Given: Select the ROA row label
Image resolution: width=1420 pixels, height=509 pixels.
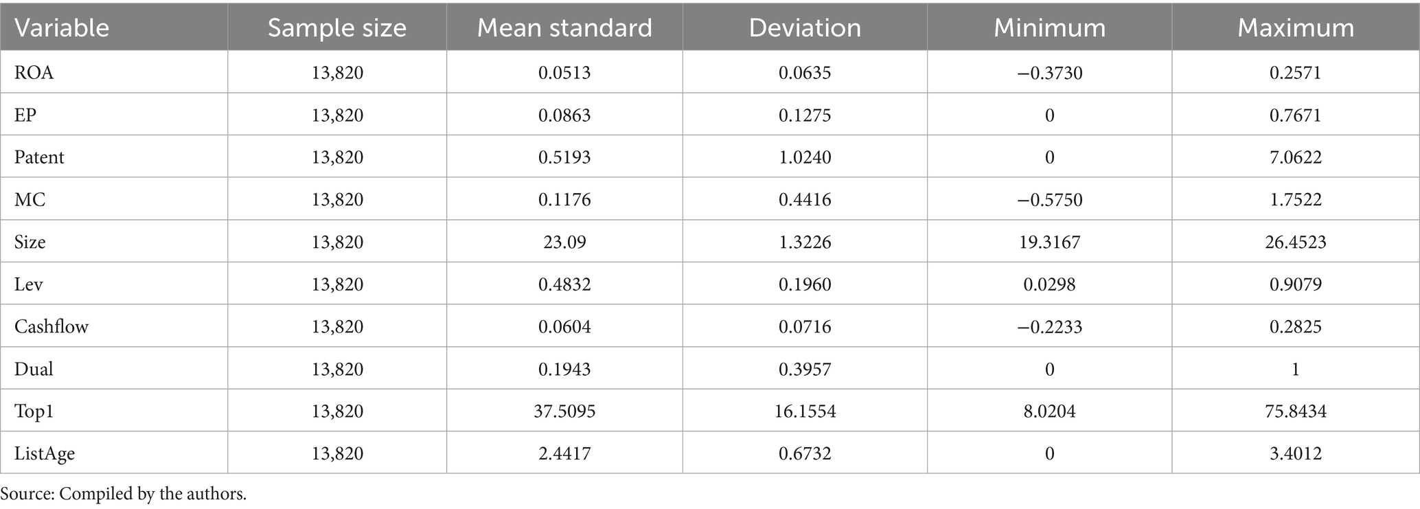Looking at the screenshot, I should pos(34,72).
